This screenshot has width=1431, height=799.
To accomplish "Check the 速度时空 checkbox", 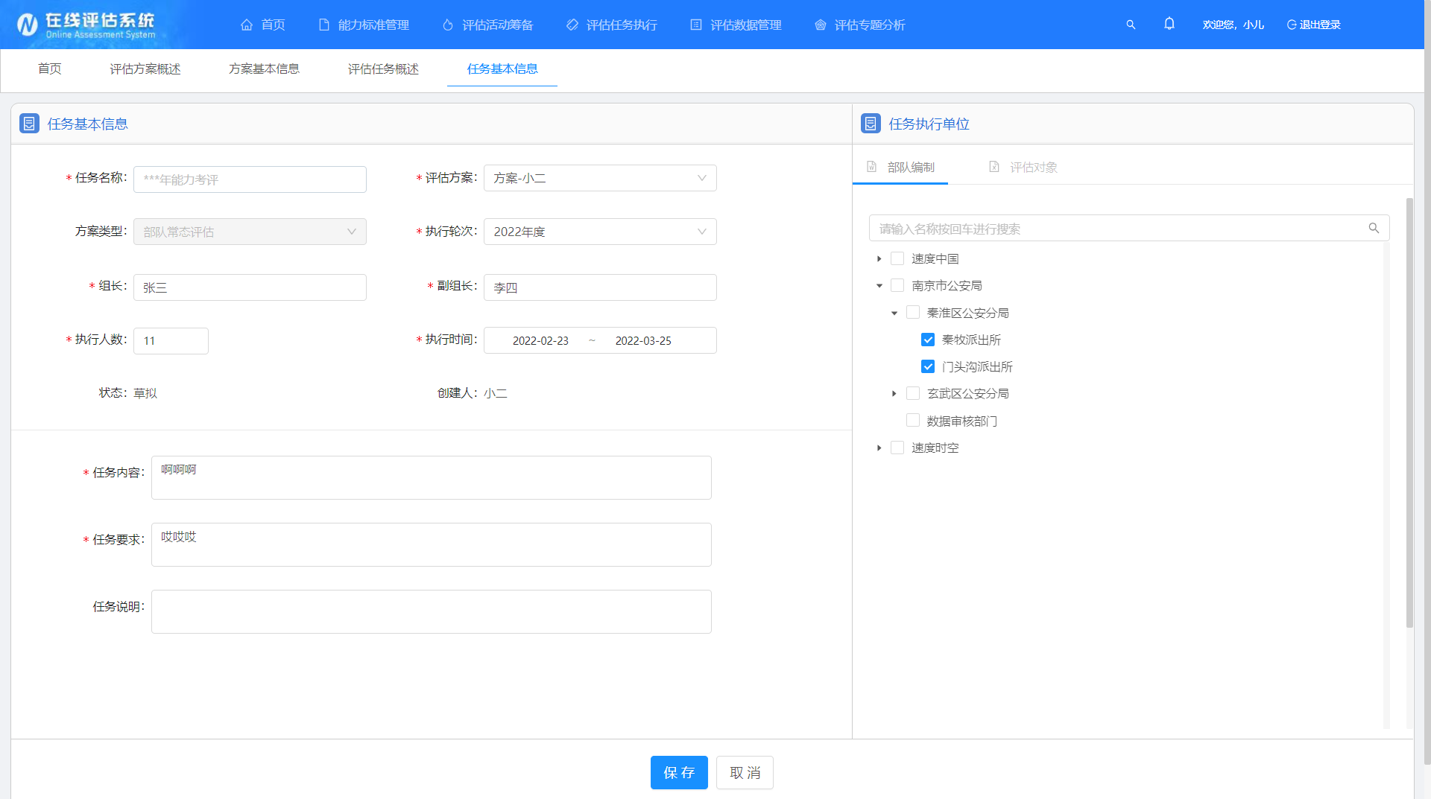I will pyautogui.click(x=897, y=448).
